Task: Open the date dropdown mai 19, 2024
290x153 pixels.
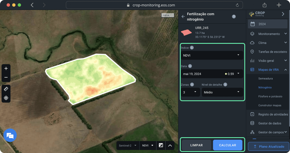Action: [x=212, y=74]
